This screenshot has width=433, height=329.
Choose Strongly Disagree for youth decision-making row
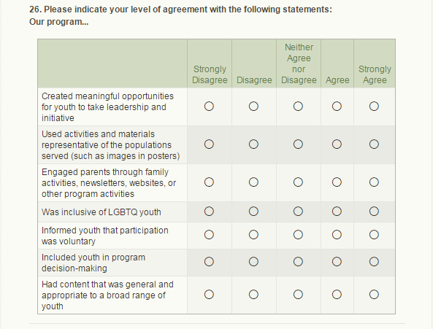pos(209,262)
